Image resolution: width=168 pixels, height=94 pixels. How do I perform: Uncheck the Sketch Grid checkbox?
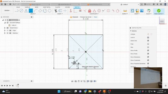(148, 41)
